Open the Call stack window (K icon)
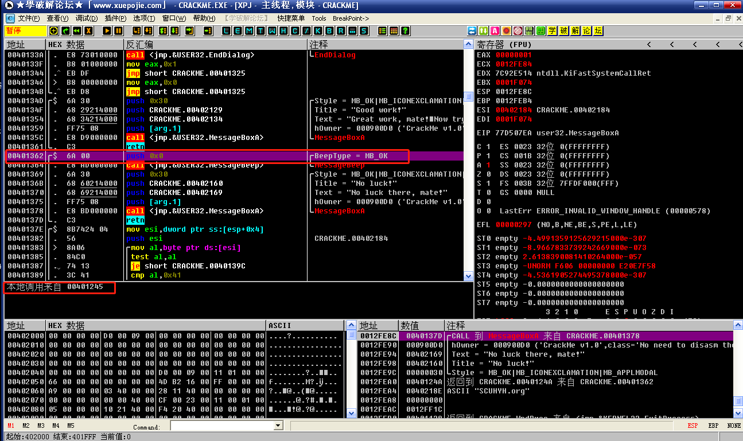The image size is (743, 441). (x=318, y=30)
